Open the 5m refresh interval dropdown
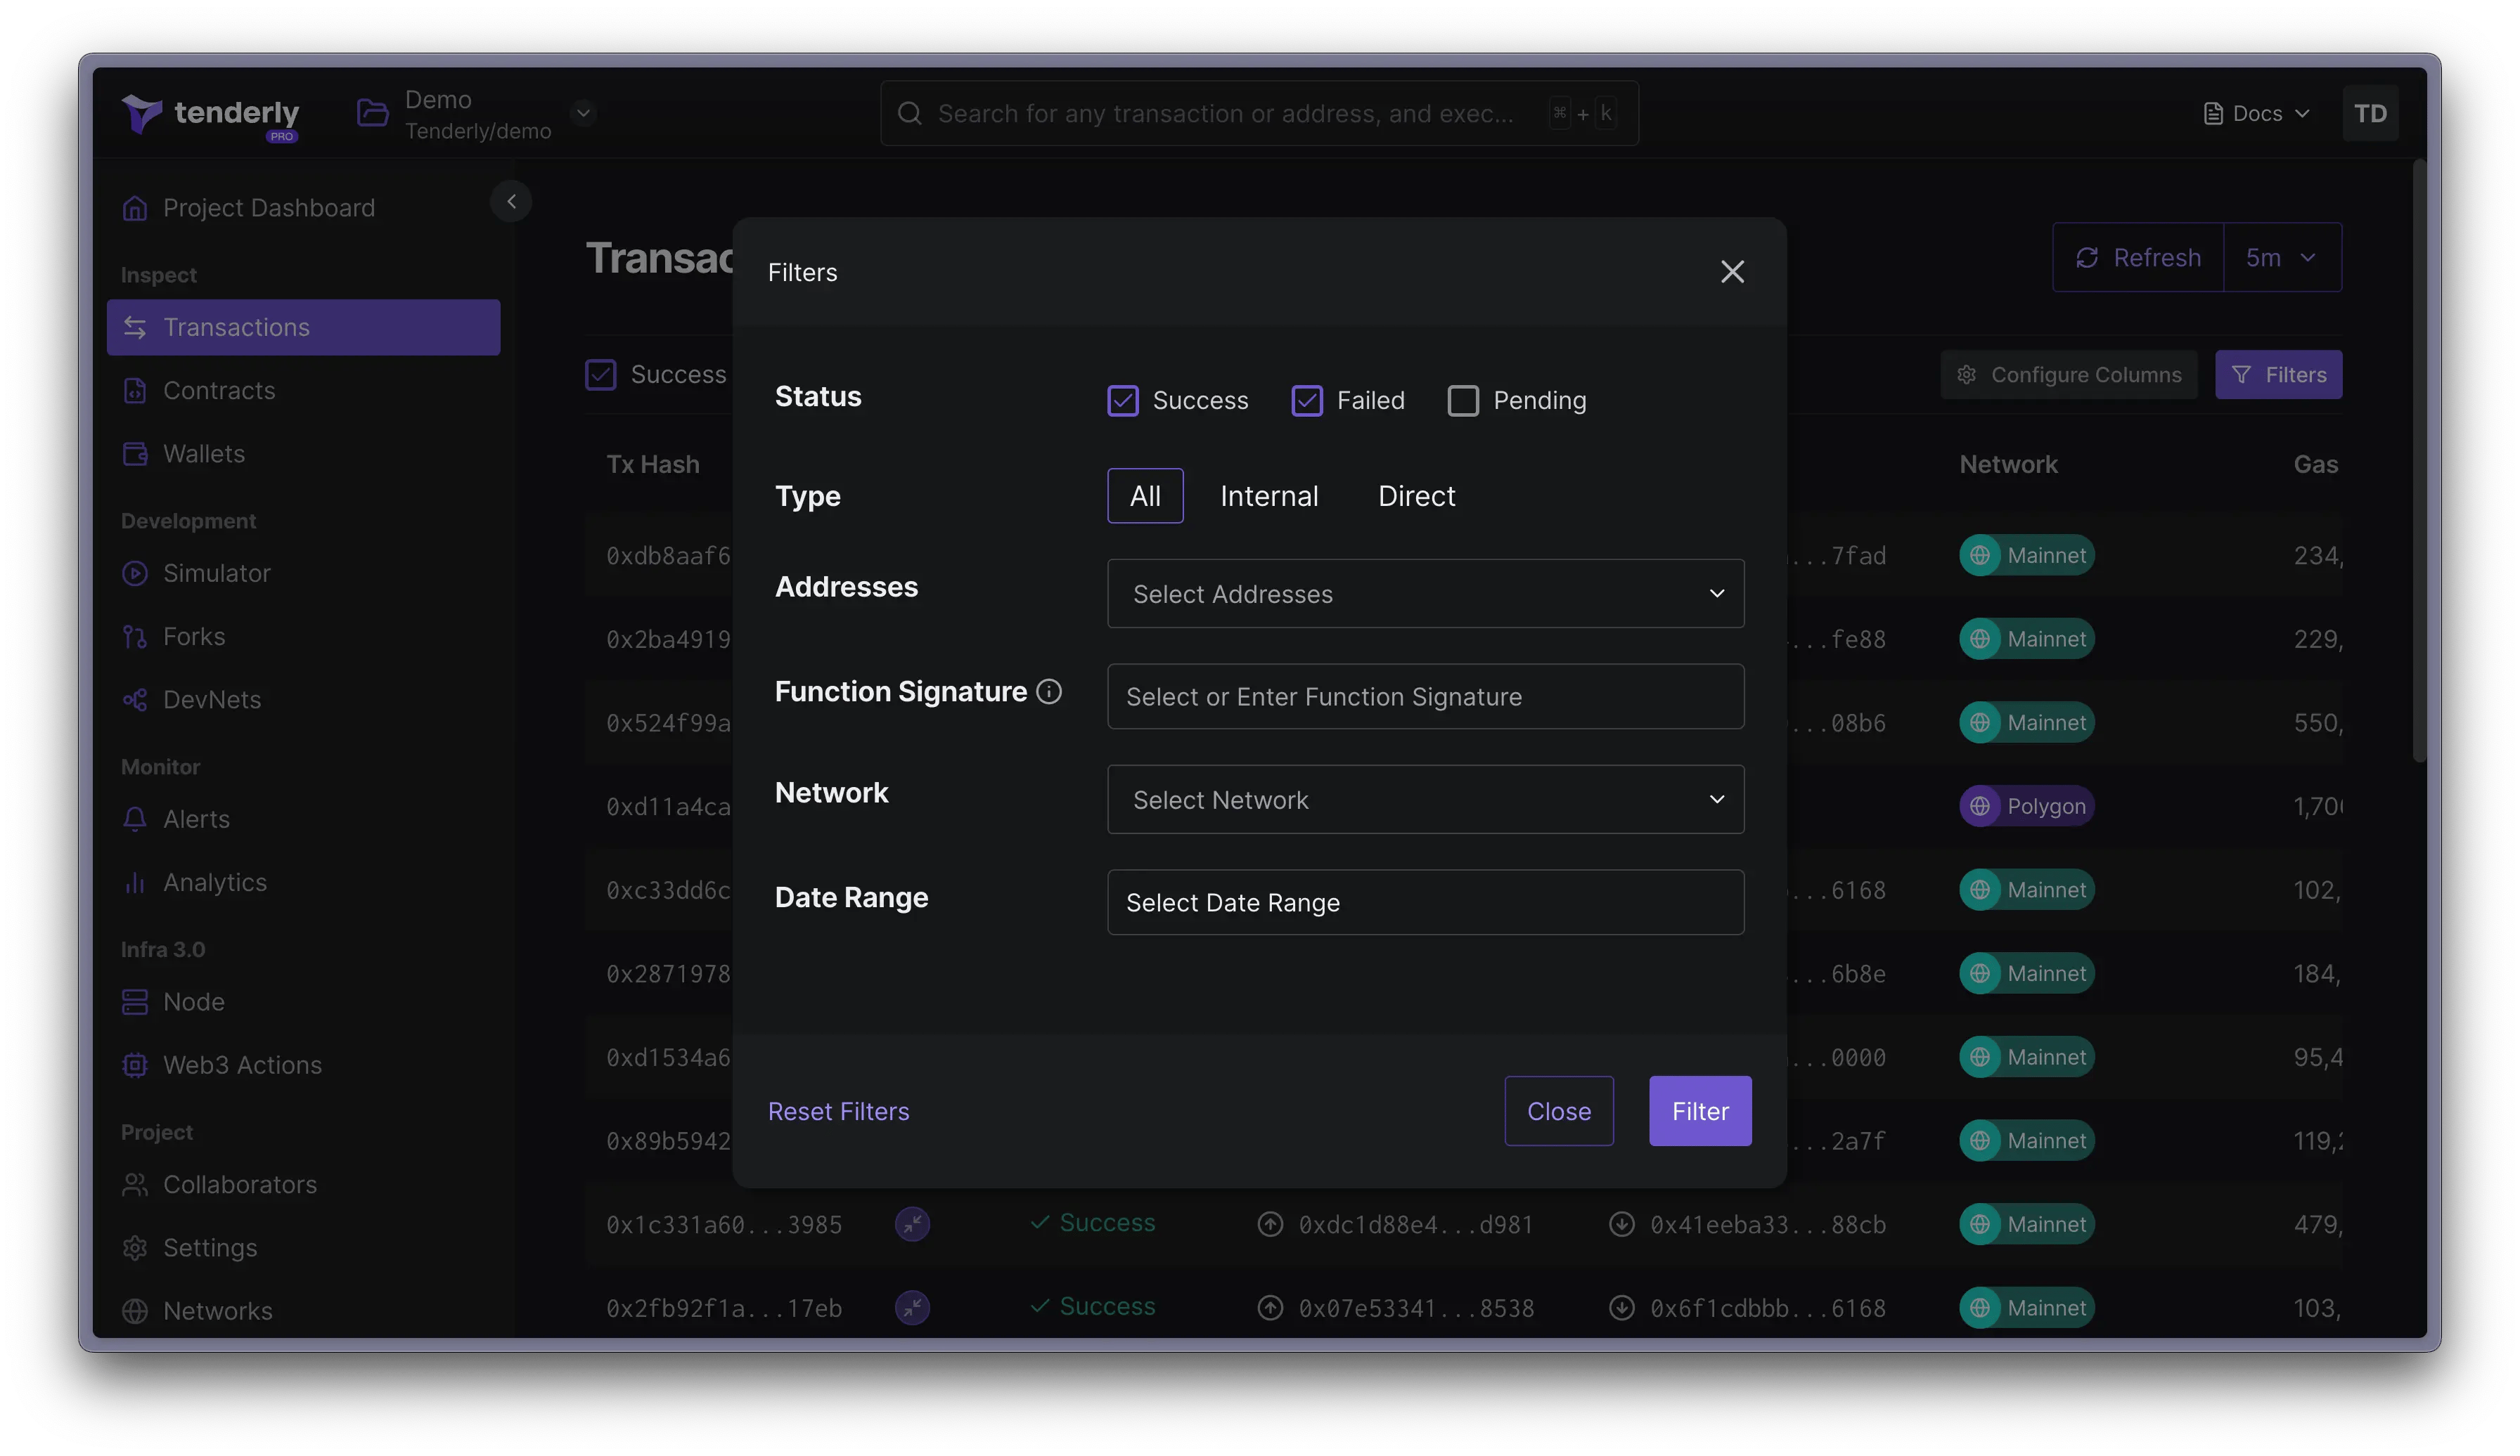The image size is (2520, 1456). [2282, 258]
